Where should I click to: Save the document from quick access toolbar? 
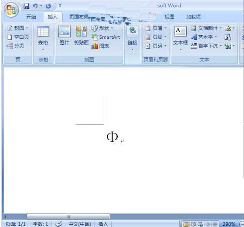[x=26, y=6]
